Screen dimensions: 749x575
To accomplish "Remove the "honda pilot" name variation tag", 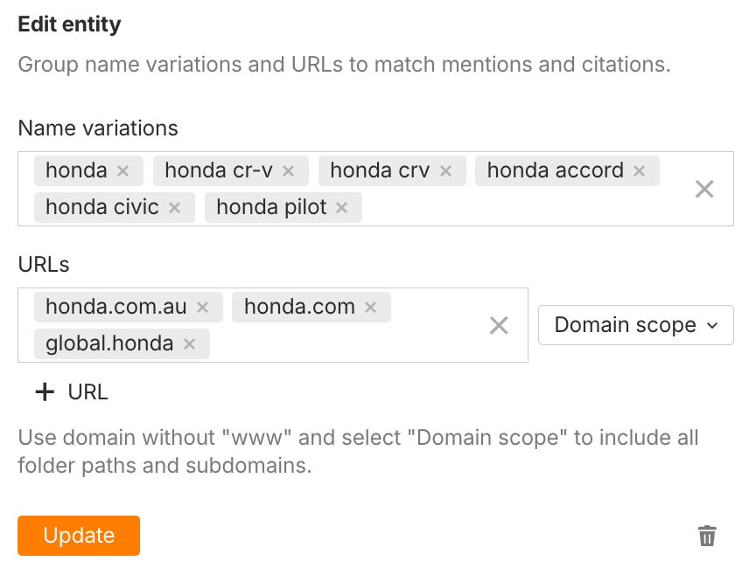I will [340, 207].
